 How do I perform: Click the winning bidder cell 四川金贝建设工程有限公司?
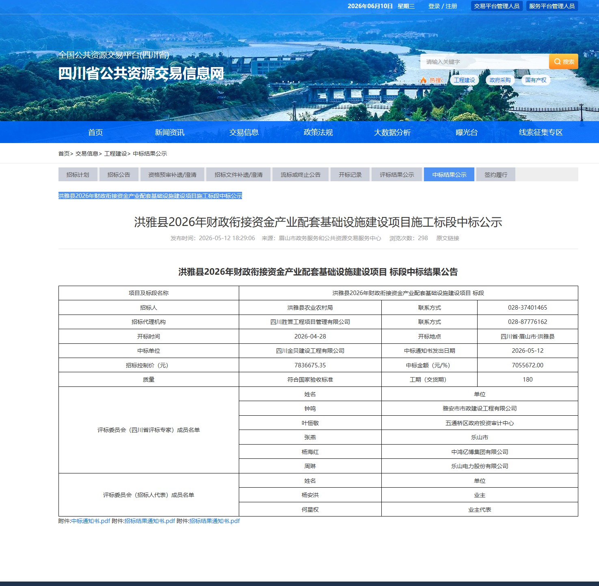coord(310,351)
